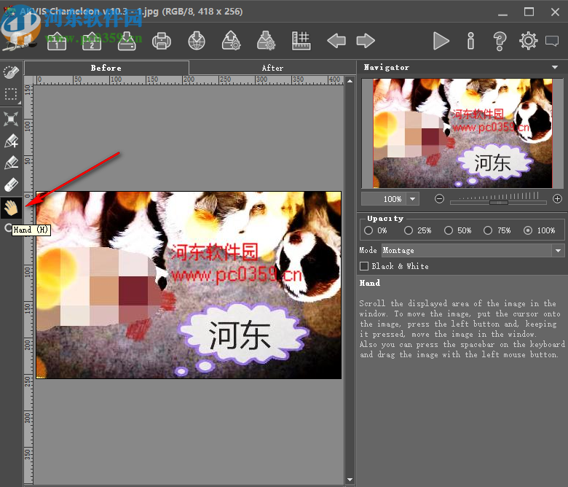Click the Navigator thumbnail preview
Screen dimensions: 568x487
[x=462, y=133]
